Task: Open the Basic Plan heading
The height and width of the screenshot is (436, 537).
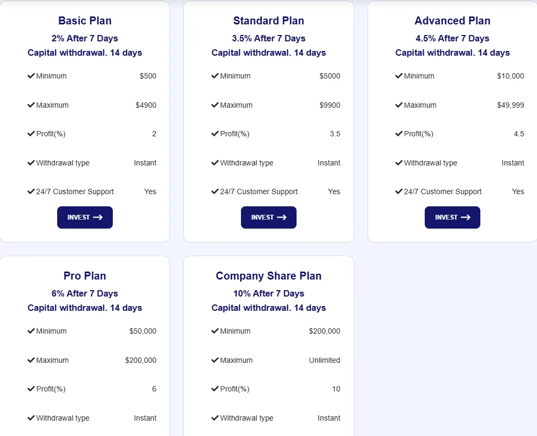Action: point(85,21)
